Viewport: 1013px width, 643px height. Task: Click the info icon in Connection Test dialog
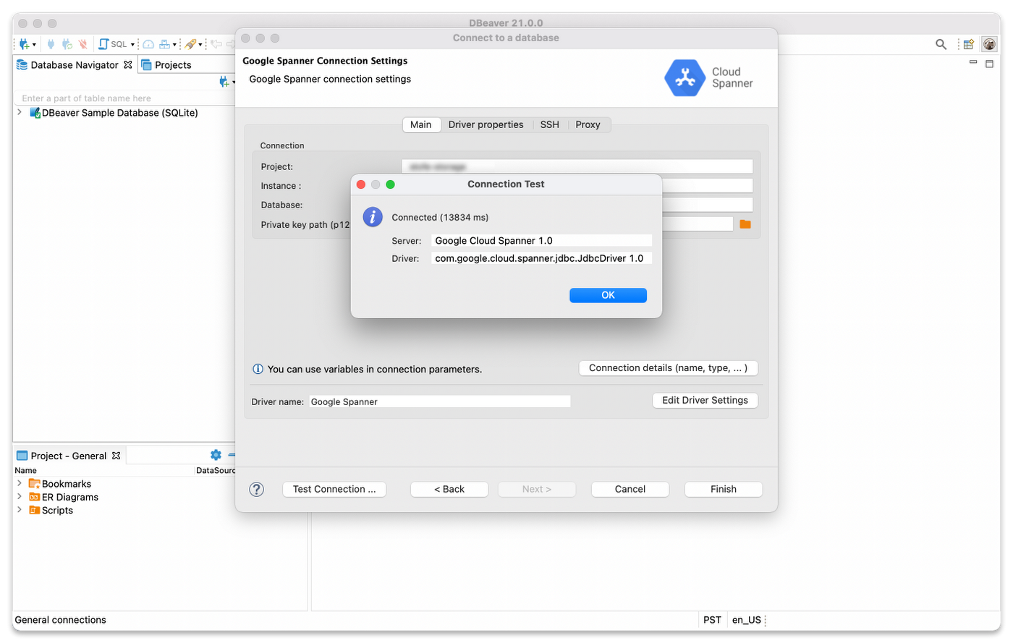tap(373, 216)
